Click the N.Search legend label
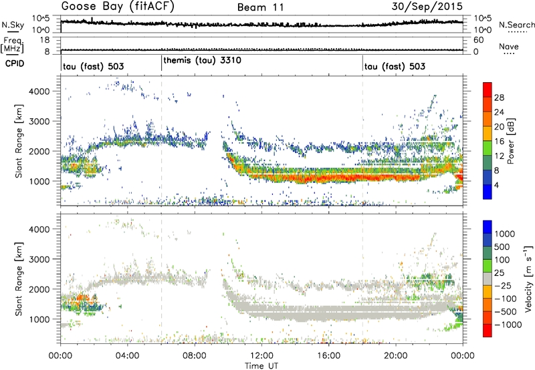 (x=516, y=24)
